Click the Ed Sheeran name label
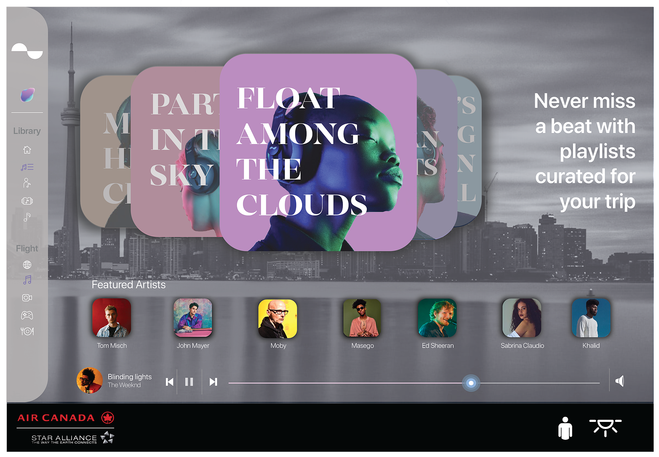The height and width of the screenshot is (457, 659). [438, 346]
